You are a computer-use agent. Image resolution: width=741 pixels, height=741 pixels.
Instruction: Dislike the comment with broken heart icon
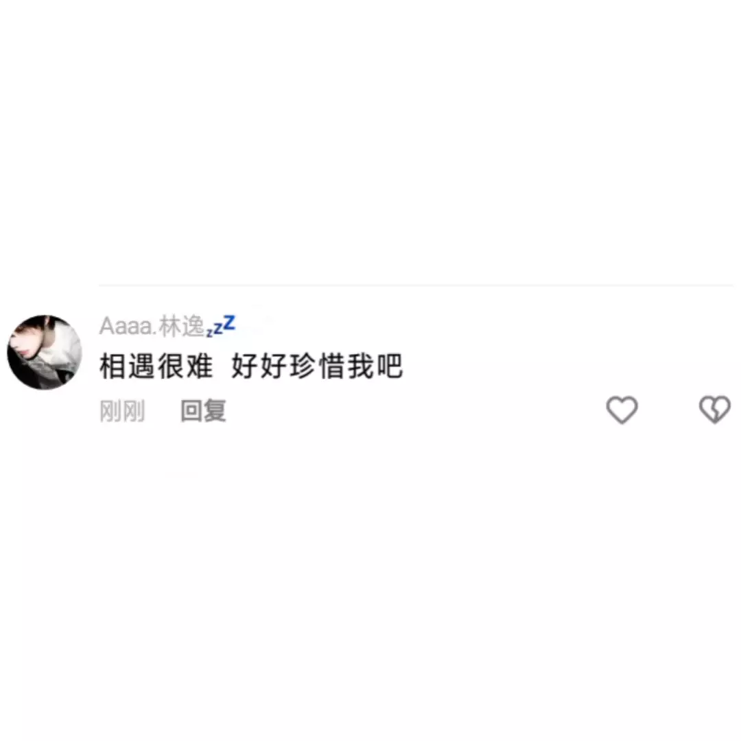coord(714,409)
